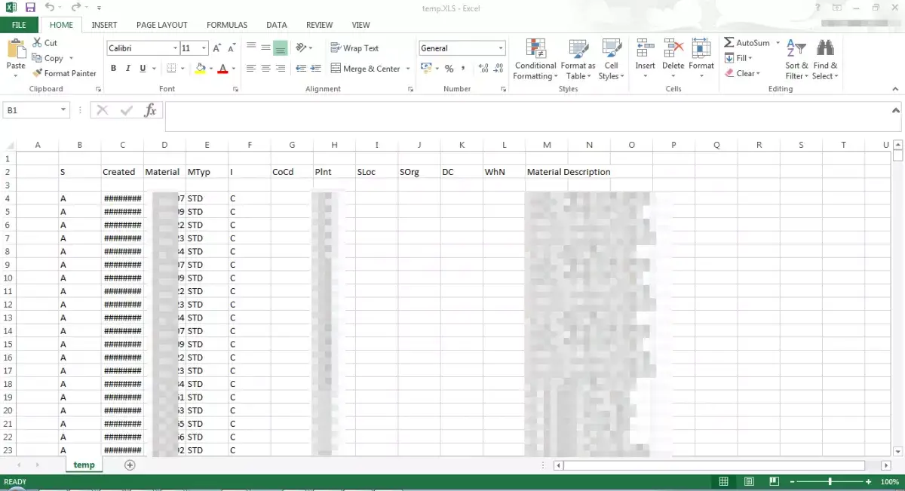Image resolution: width=905 pixels, height=491 pixels.
Task: Open the Fill dropdown
Action: pyautogui.click(x=738, y=58)
